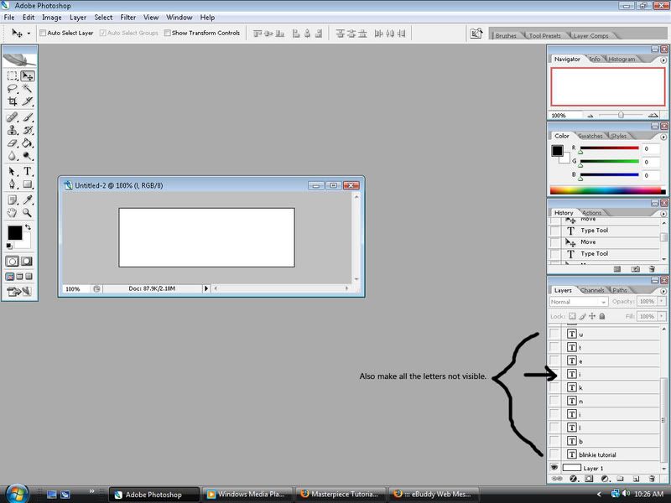The image size is (671, 503).
Task: Toggle visibility of the 'n' layer
Action: click(x=554, y=401)
